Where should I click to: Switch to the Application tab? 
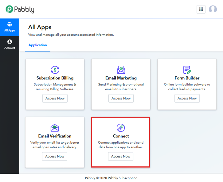pos(37,45)
